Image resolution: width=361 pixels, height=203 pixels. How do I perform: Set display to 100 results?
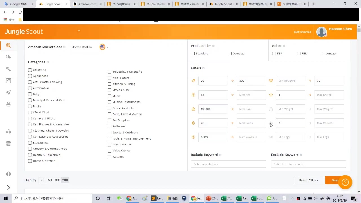coord(58,180)
